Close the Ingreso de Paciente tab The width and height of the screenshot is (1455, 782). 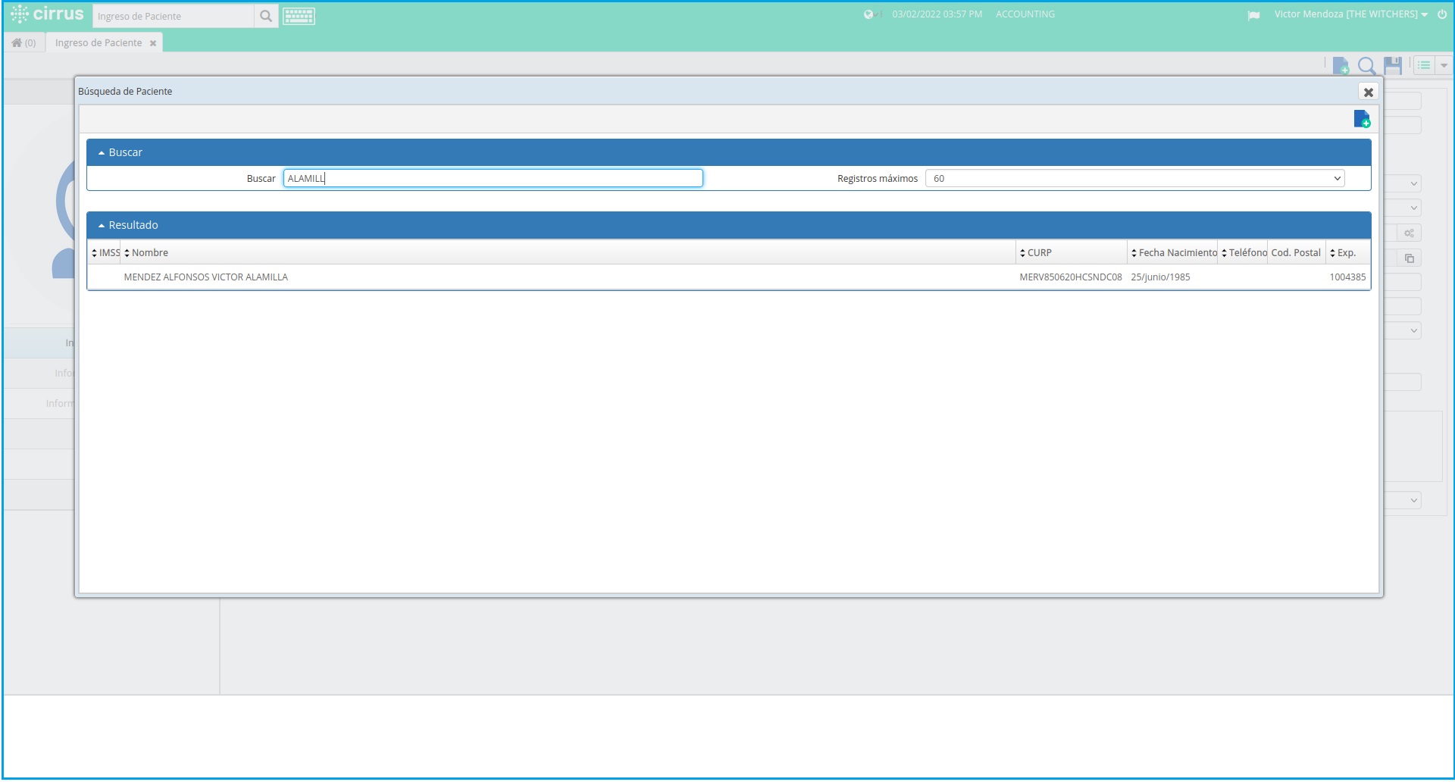tap(153, 43)
